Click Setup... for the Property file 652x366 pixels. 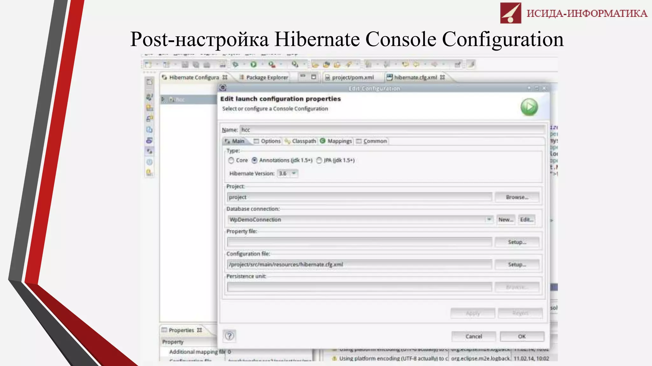(517, 242)
